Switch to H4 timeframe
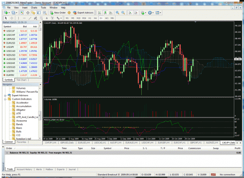 pyautogui.click(x=95, y=18)
